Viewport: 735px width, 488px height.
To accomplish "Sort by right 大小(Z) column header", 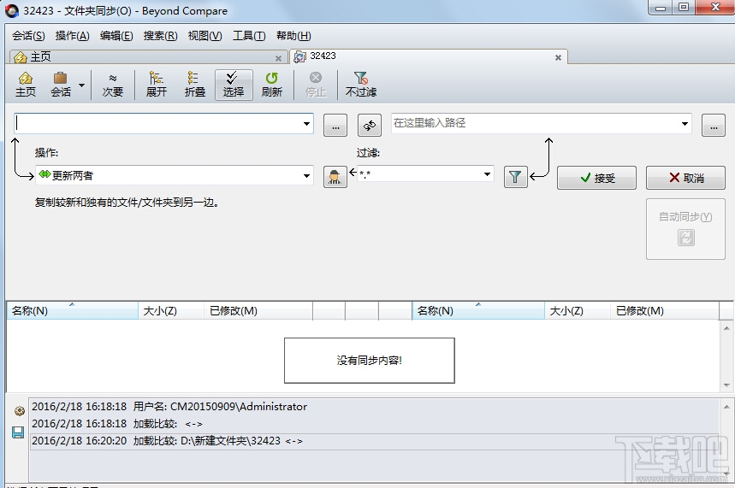I will pos(578,311).
